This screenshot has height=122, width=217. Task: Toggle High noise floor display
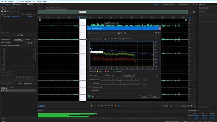click(x=98, y=72)
